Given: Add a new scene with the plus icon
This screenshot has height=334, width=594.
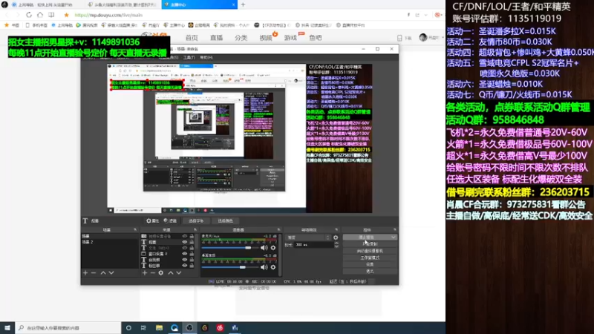Looking at the screenshot, I should point(85,272).
